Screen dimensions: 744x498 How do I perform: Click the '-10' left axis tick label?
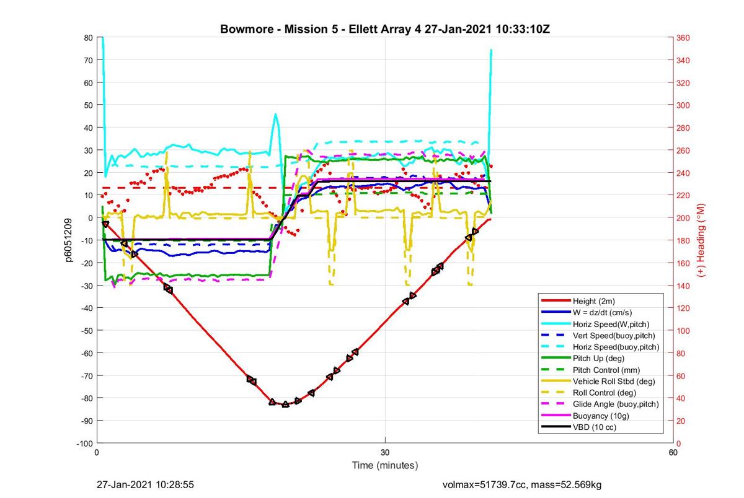click(86, 240)
